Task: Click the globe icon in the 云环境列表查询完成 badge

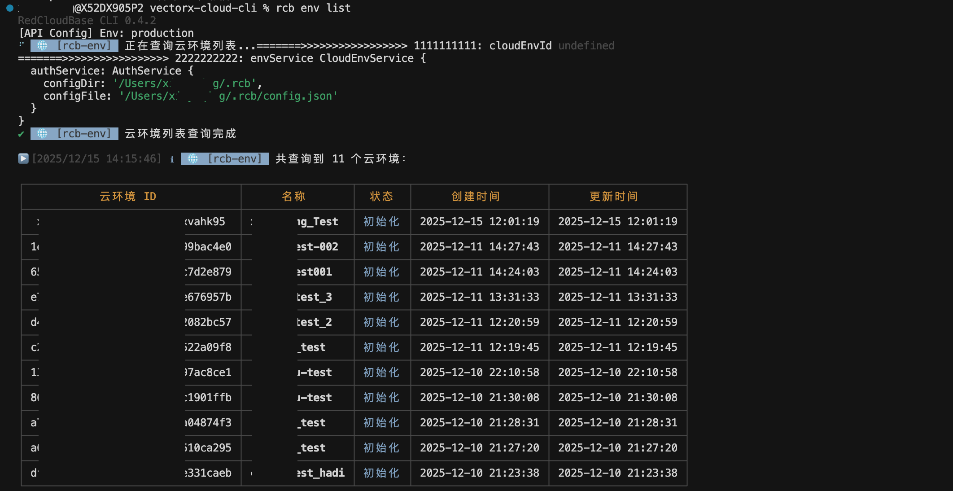Action: (x=42, y=134)
